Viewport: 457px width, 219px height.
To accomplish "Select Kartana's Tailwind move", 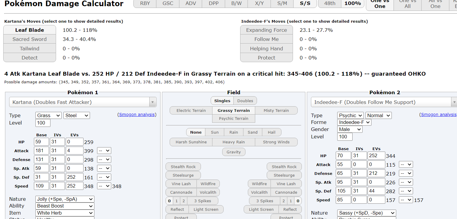I will pos(30,49).
